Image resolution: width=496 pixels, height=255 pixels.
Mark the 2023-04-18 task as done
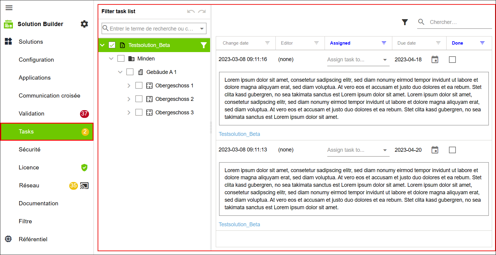click(x=453, y=60)
